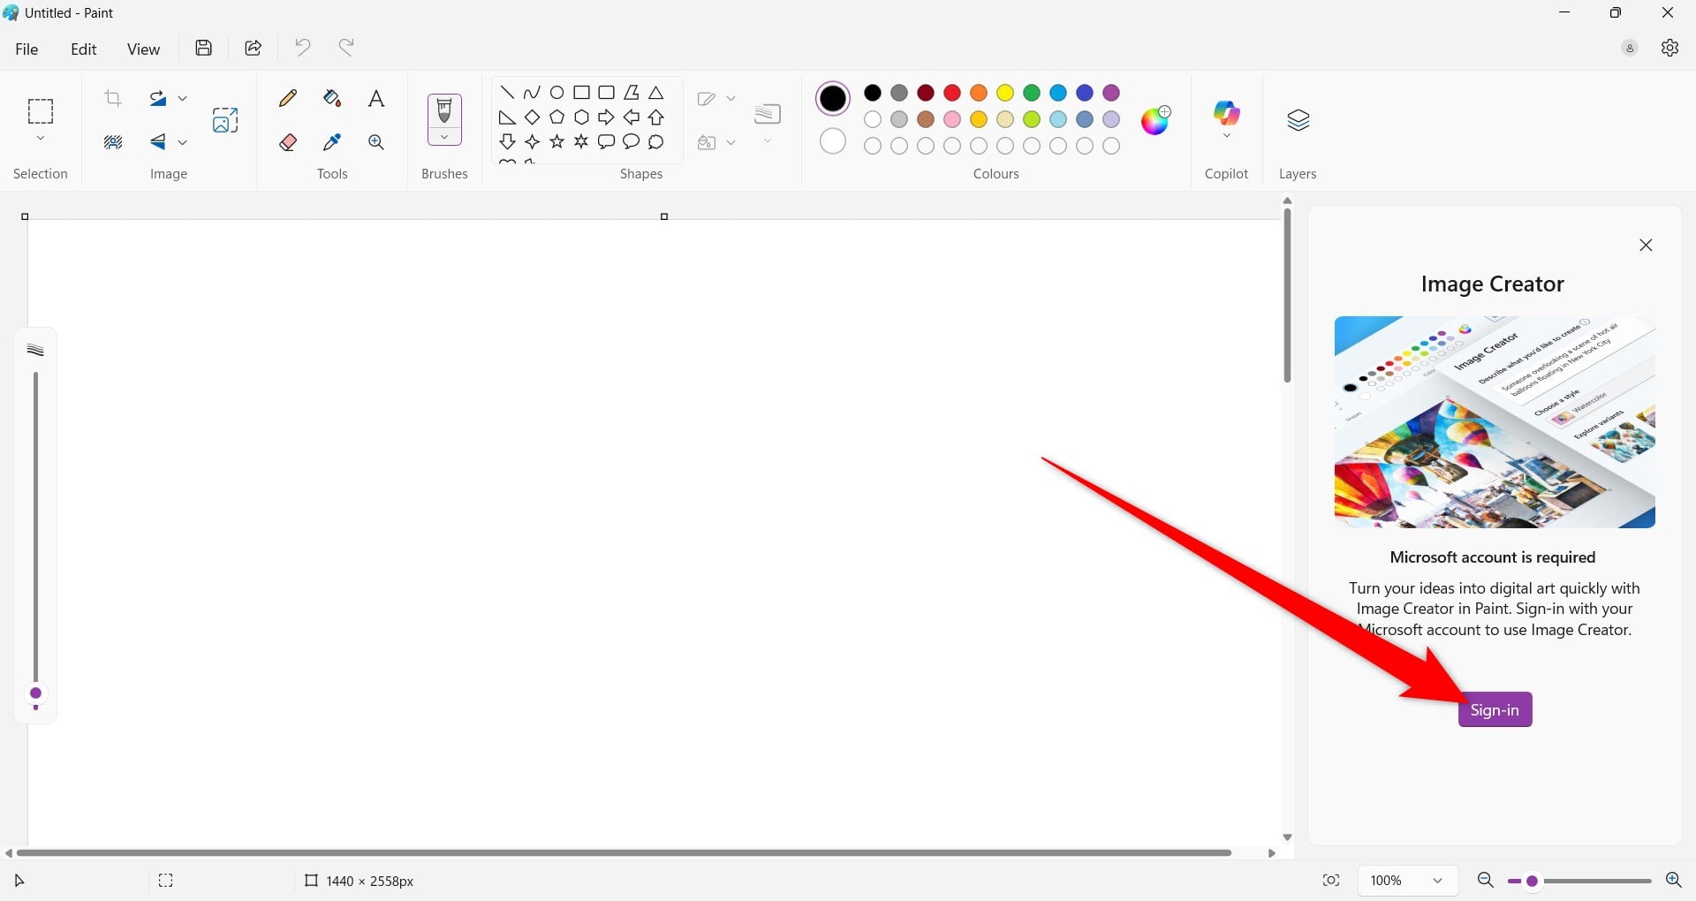The height and width of the screenshot is (901, 1696).
Task: Open Paint settings gear
Action: [1669, 48]
